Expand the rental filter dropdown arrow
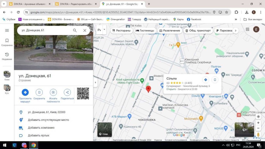 tap(104, 30)
